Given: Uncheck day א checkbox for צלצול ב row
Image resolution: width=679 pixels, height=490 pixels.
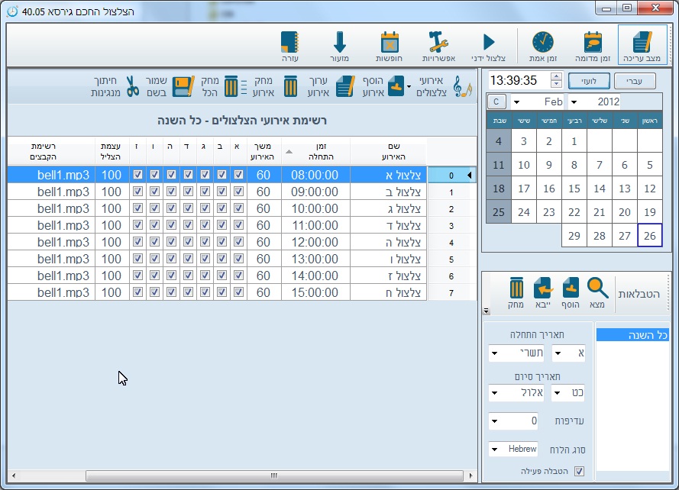Looking at the screenshot, I should pyautogui.click(x=238, y=192).
